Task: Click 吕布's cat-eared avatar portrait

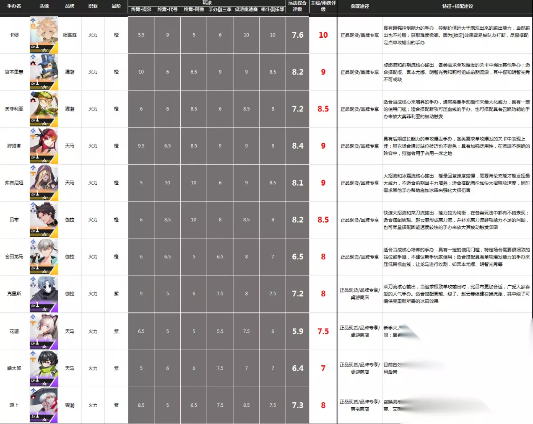Action: click(x=44, y=220)
